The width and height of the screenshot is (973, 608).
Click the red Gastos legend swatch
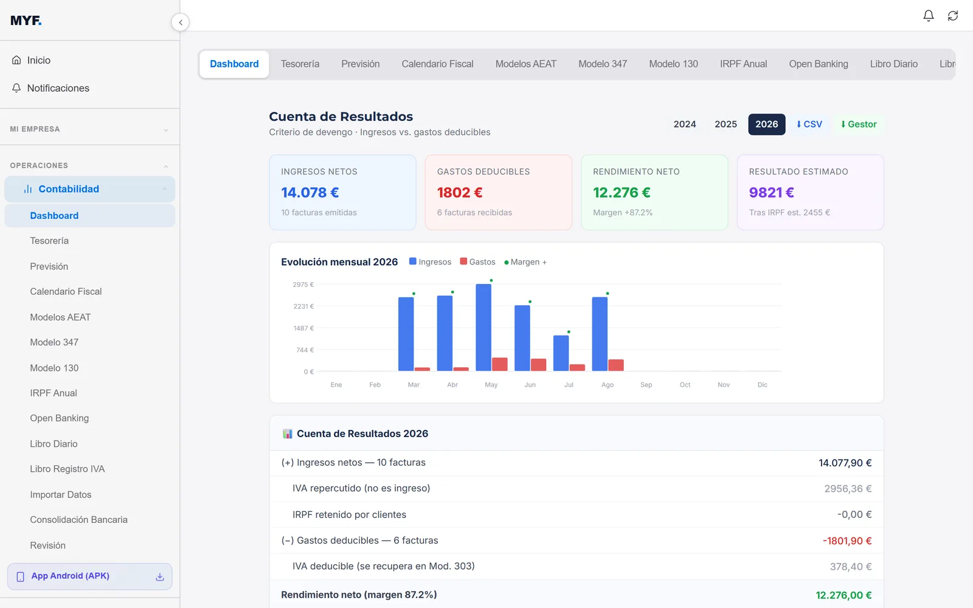click(463, 261)
